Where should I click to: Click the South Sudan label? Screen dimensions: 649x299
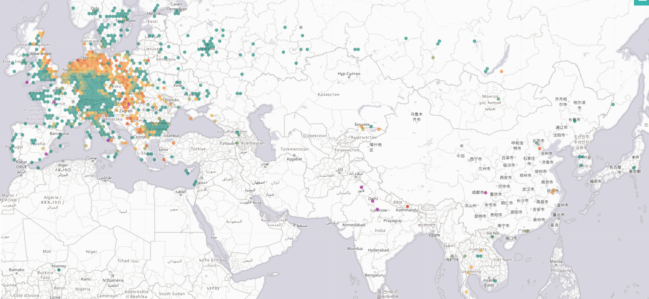coord(172,294)
